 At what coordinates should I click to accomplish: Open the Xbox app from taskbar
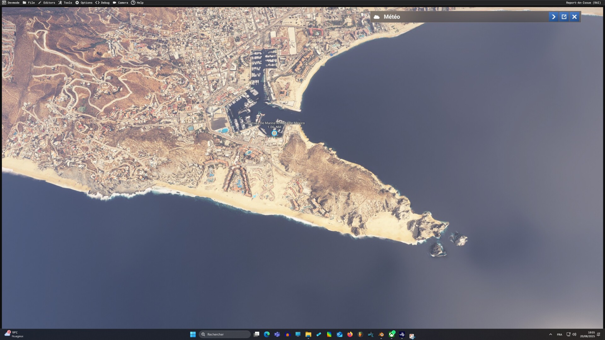coord(391,334)
